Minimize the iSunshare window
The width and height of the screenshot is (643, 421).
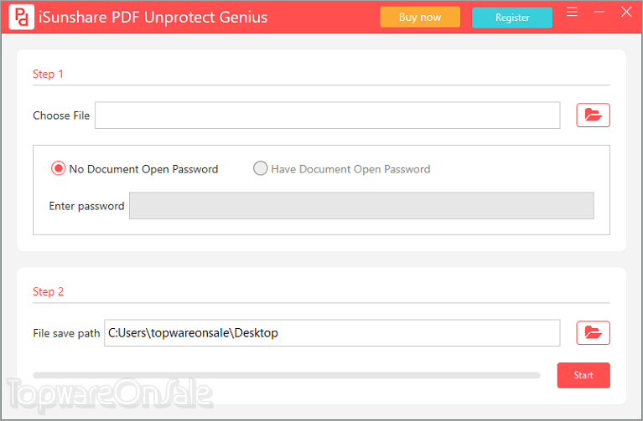(599, 12)
